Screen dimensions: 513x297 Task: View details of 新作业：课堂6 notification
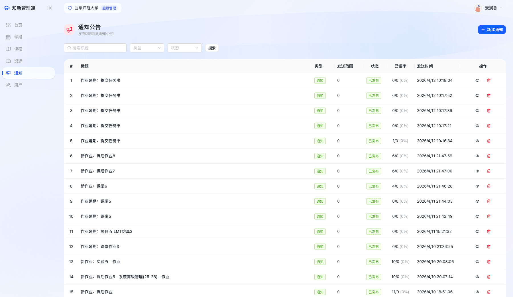(x=477, y=186)
